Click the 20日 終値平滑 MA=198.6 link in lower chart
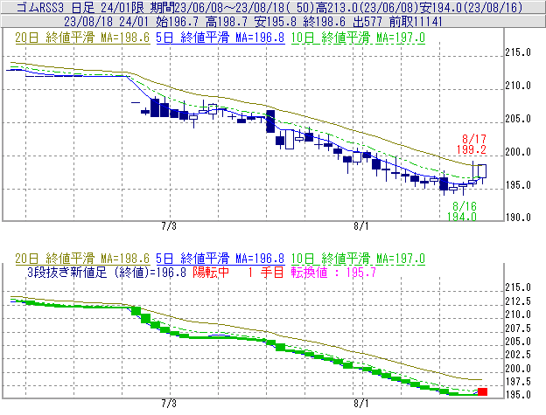 point(82,259)
